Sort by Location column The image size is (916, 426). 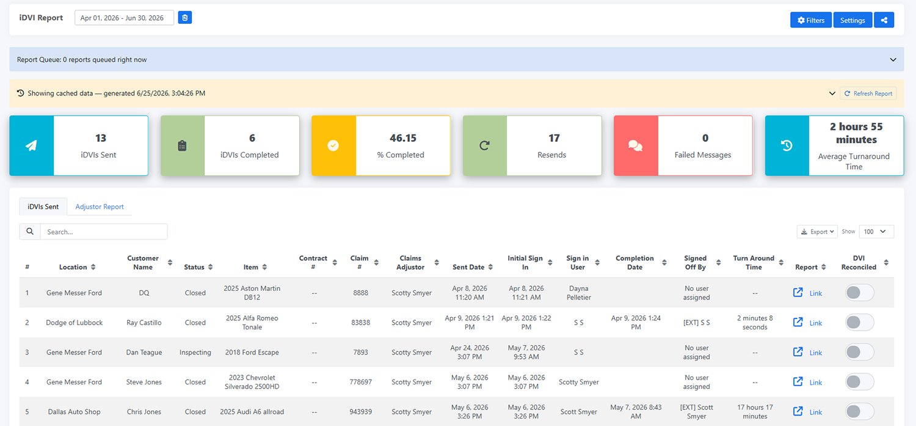tap(93, 267)
